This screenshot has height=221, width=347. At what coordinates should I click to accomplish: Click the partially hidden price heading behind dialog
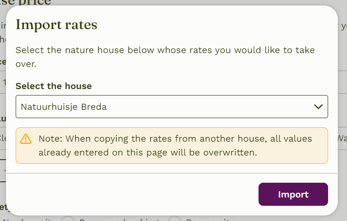(x=25, y=3)
